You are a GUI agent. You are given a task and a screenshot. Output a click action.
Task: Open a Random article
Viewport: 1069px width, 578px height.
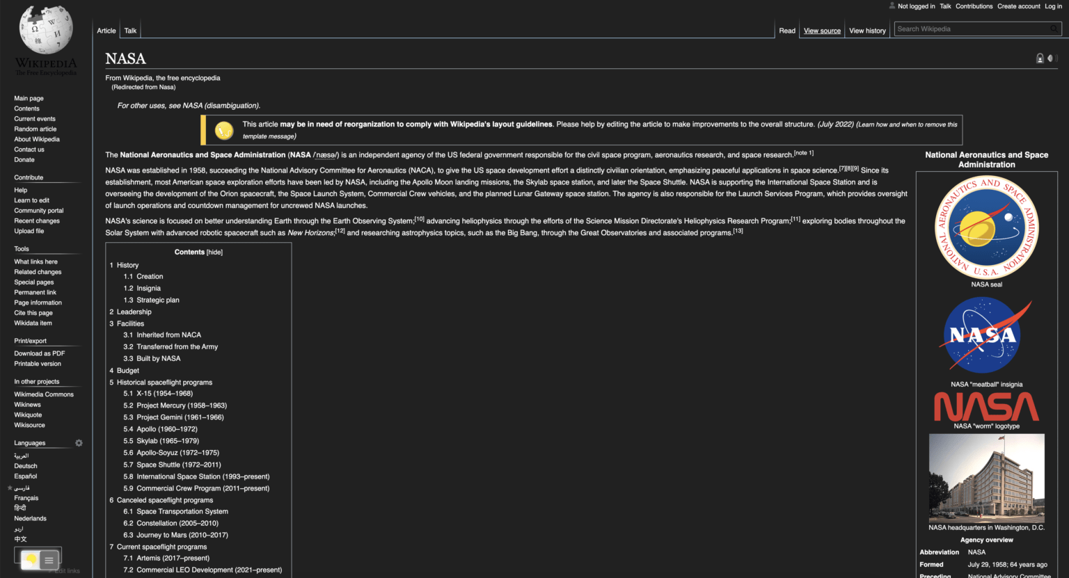coord(35,129)
